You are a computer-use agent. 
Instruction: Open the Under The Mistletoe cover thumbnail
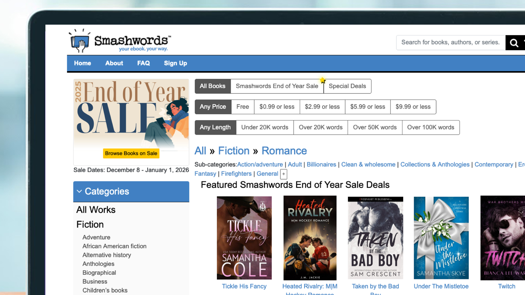[441, 238]
